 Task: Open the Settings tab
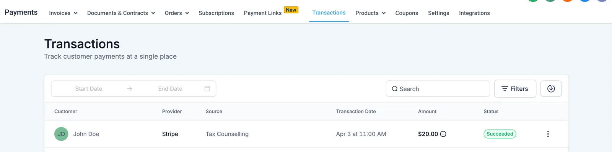[438, 13]
